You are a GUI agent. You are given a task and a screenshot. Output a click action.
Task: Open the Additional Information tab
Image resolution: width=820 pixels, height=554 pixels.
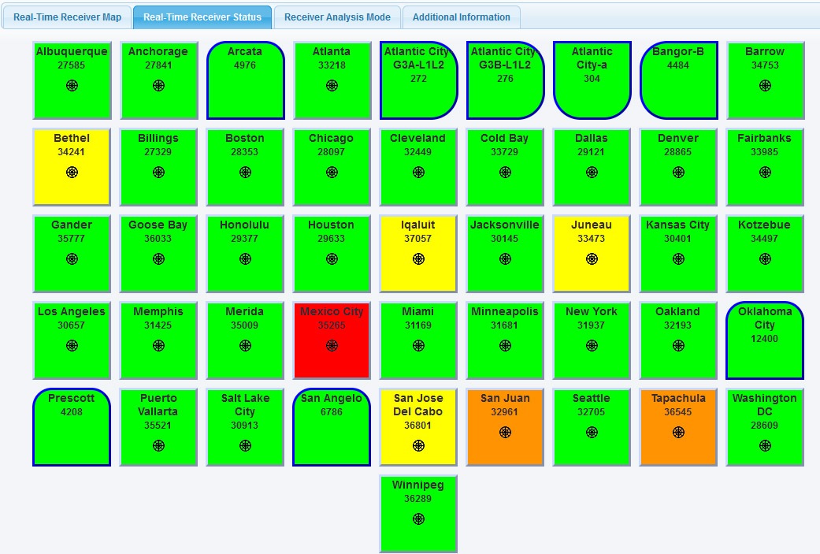tap(461, 17)
